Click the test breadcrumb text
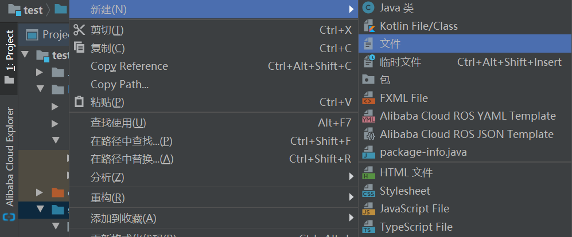 coord(33,10)
